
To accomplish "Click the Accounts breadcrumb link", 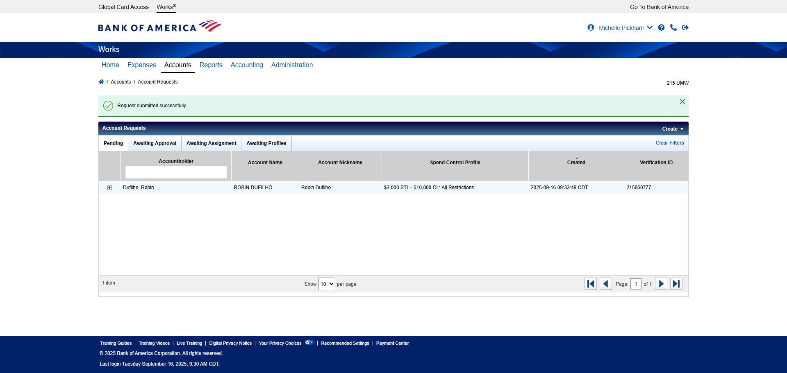I will click(x=121, y=82).
